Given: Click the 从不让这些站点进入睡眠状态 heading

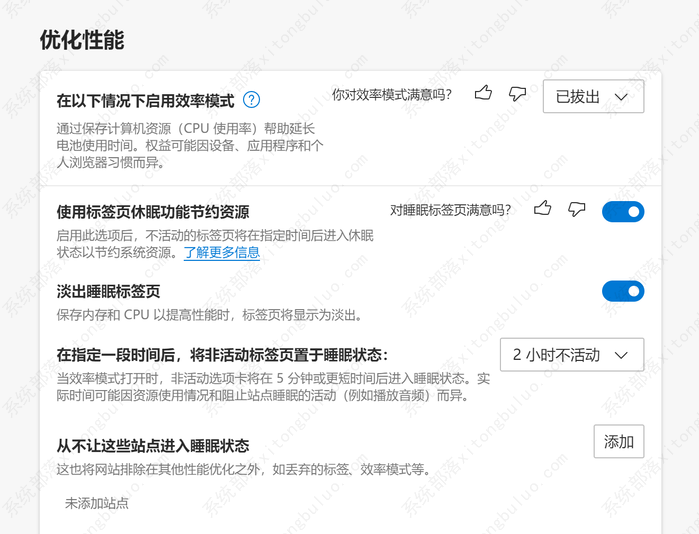Looking at the screenshot, I should [153, 445].
